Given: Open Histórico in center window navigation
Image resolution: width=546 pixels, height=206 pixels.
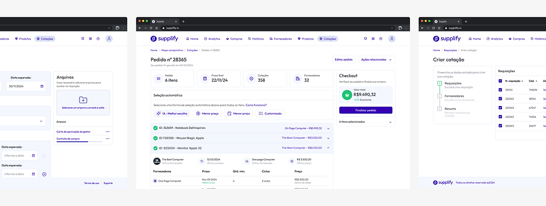Looking at the screenshot, I should (256, 39).
